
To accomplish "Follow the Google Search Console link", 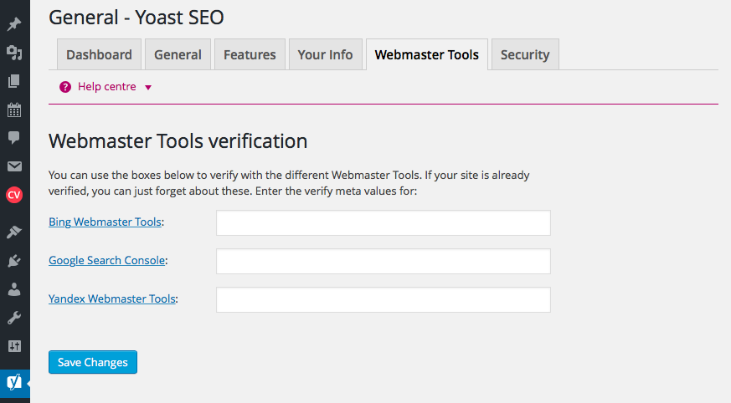I will (106, 260).
